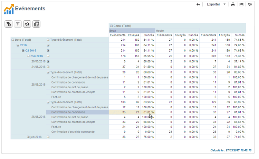Click the reload button above the table
The height and width of the screenshot is (159, 259).
coord(27,24)
